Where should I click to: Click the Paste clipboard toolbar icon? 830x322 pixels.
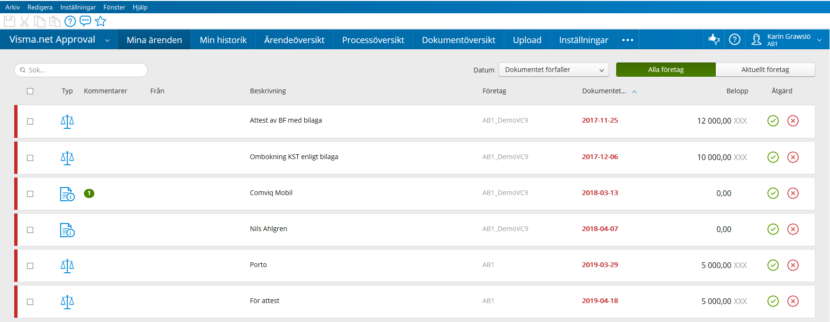coord(55,21)
